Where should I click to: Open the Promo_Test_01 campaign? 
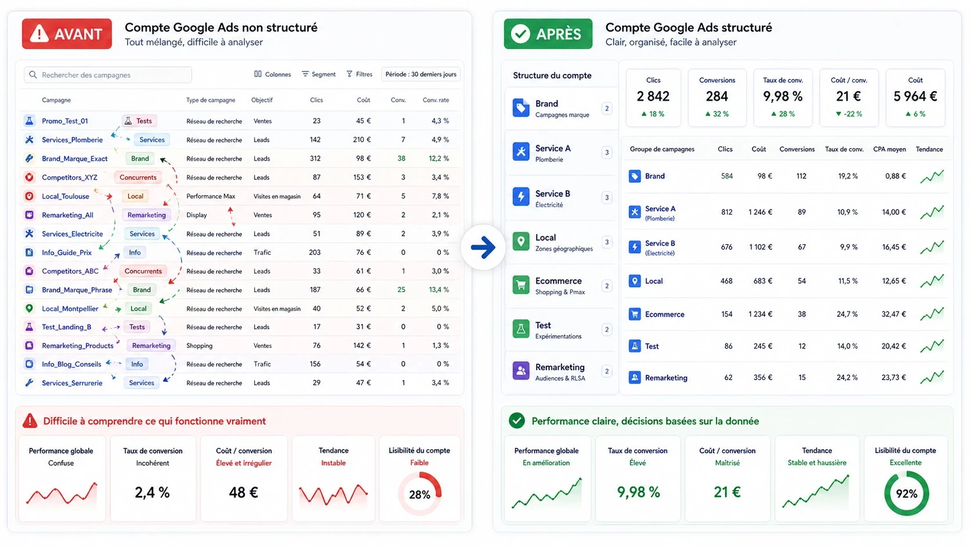click(66, 121)
